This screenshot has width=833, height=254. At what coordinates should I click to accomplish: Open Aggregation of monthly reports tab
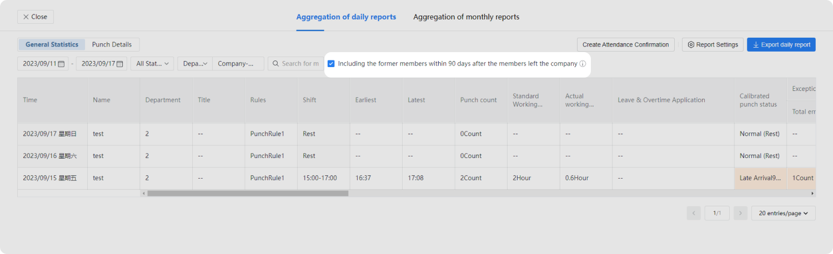point(466,17)
